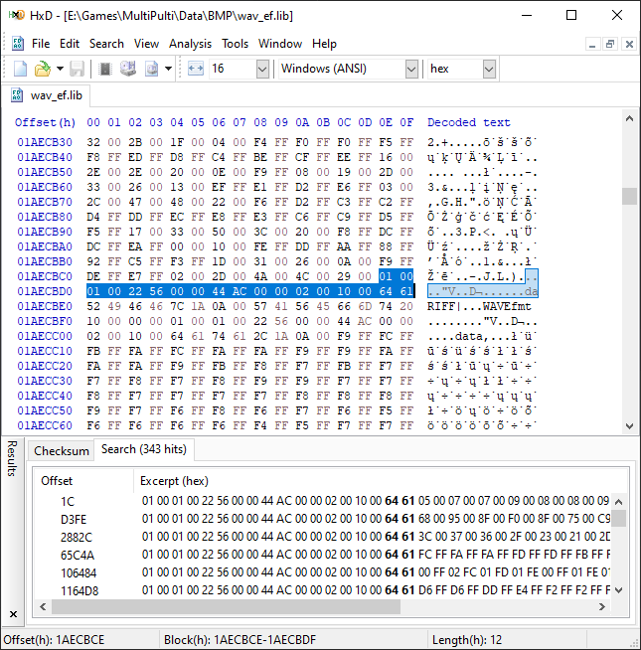
Task: Click the Decoded text column header
Action: tap(469, 122)
